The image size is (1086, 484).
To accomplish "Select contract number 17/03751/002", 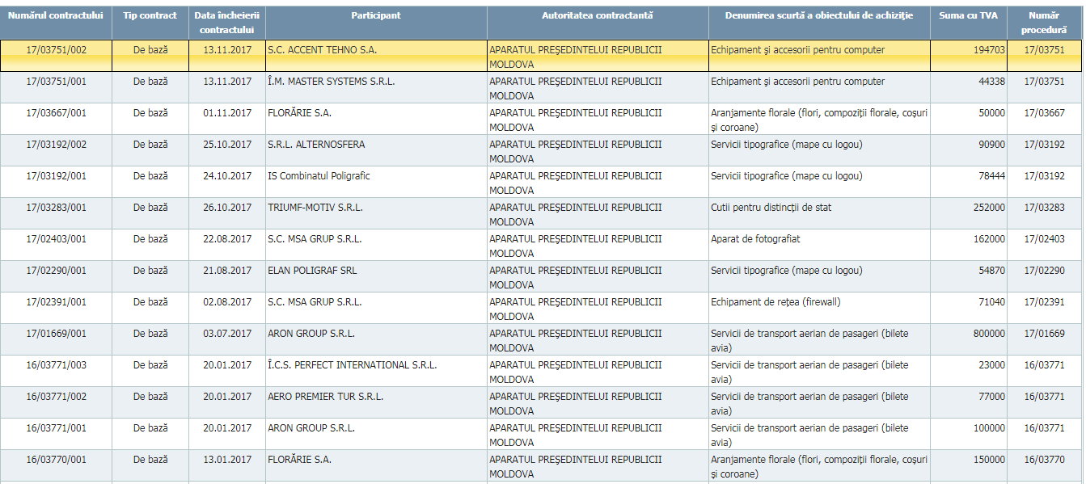I will click(x=56, y=50).
